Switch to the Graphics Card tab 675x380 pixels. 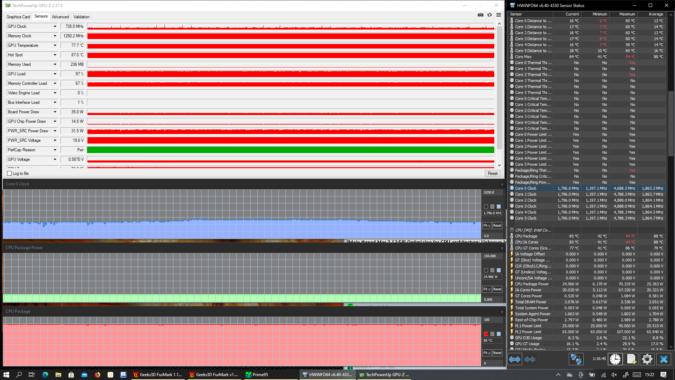[18, 17]
